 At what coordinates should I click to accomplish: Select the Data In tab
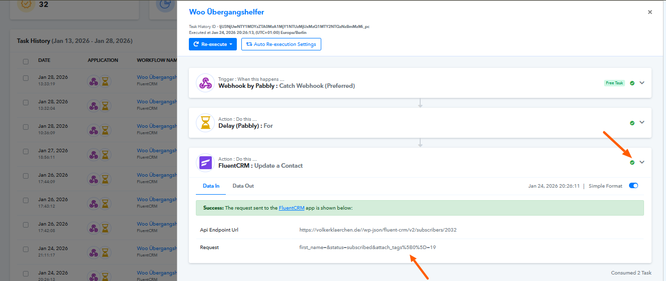tap(211, 186)
